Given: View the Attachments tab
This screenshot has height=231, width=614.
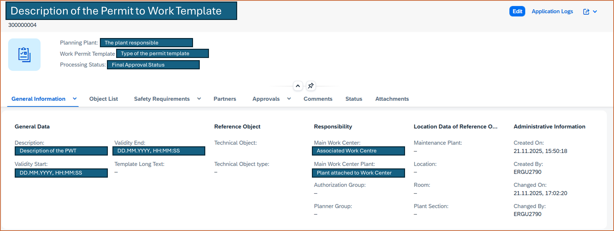Looking at the screenshot, I should [x=392, y=99].
